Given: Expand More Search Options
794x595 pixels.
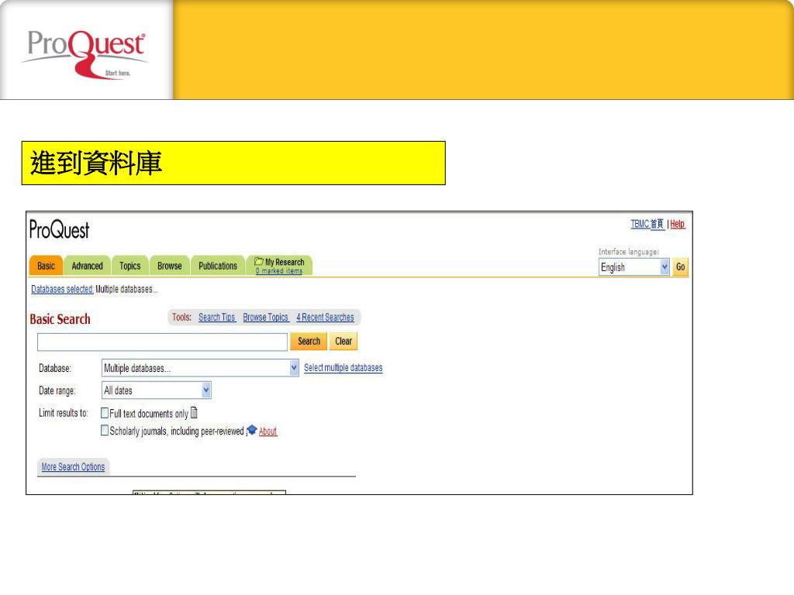Looking at the screenshot, I should (73, 466).
